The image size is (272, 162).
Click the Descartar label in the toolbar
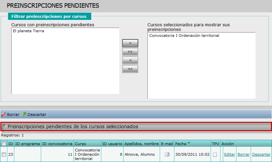click(x=37, y=115)
